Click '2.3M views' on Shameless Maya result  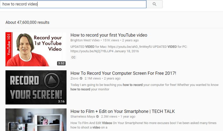[109, 117]
